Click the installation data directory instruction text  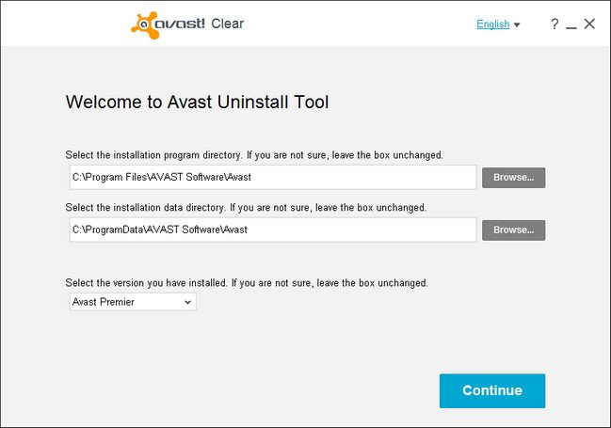[x=246, y=208]
